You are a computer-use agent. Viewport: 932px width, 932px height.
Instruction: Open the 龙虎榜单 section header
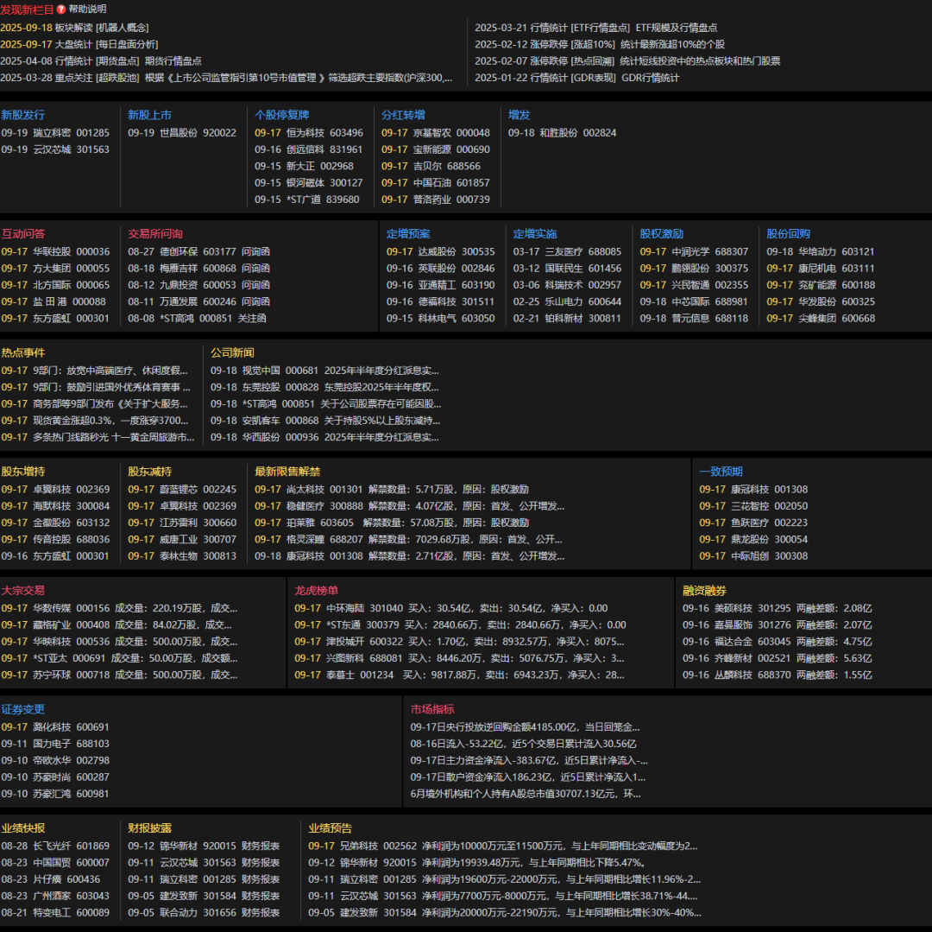(317, 591)
